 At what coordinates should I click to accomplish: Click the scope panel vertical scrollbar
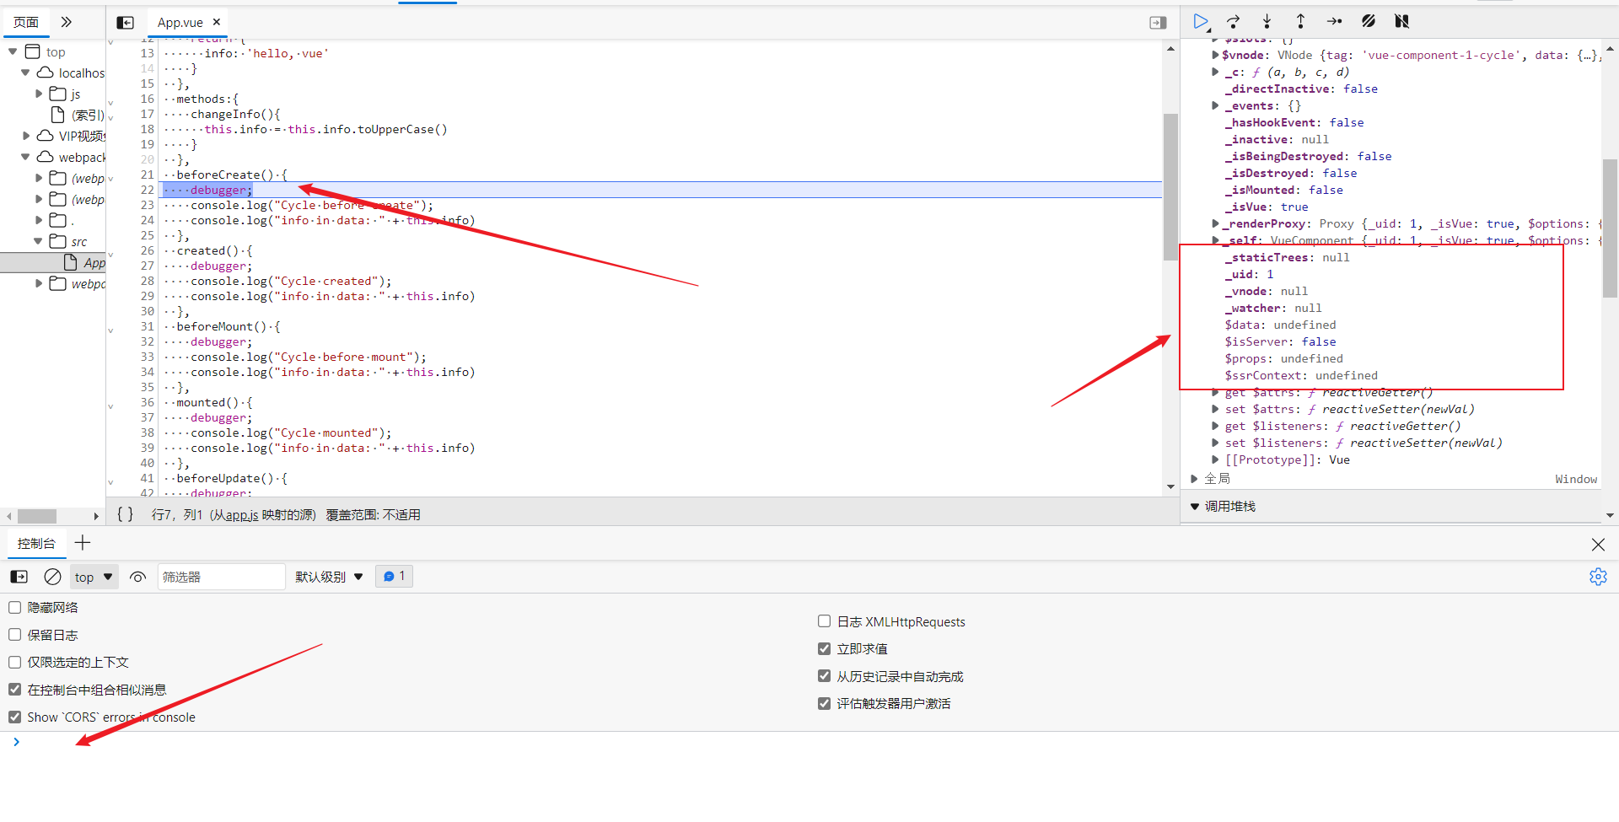1610,228
